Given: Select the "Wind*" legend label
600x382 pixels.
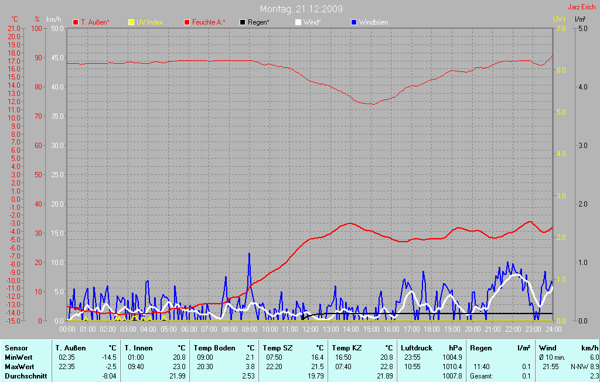Looking at the screenshot, I should coord(312,22).
